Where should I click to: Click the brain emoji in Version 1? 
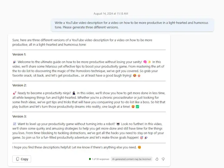click(145, 62)
